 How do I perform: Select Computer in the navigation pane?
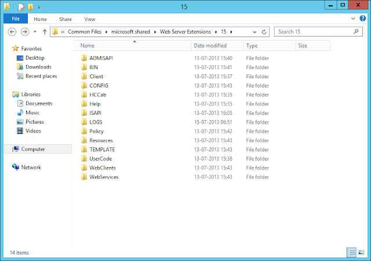tap(38, 149)
